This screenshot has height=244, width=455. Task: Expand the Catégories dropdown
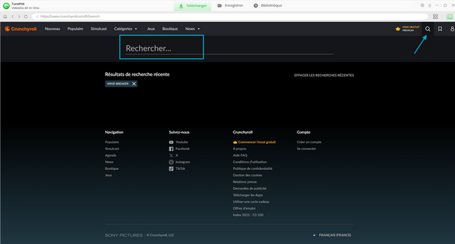coord(125,29)
